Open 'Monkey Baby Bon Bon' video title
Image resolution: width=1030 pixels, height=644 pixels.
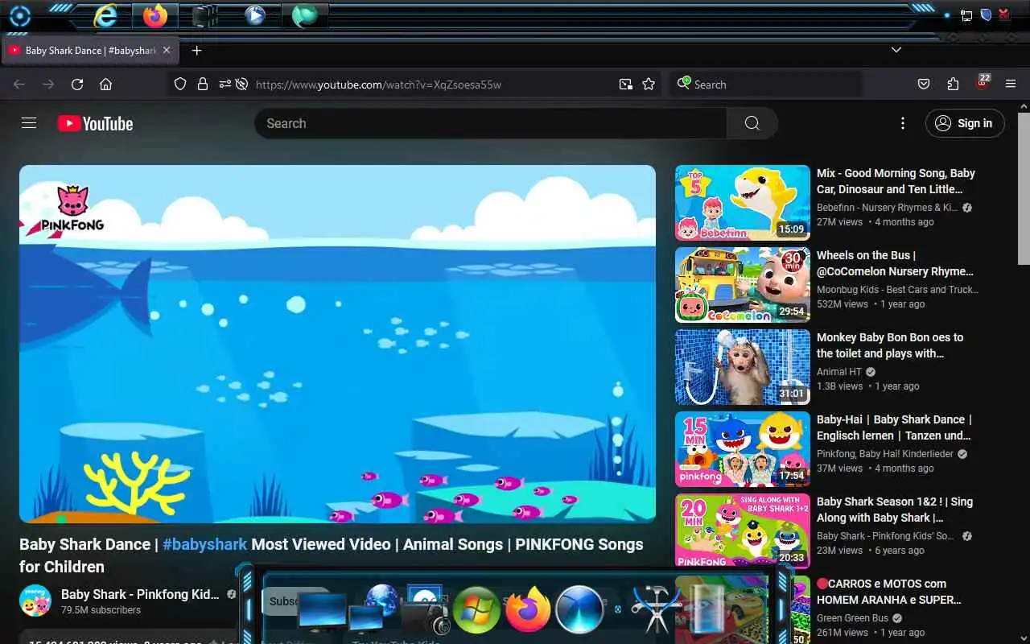(x=890, y=345)
